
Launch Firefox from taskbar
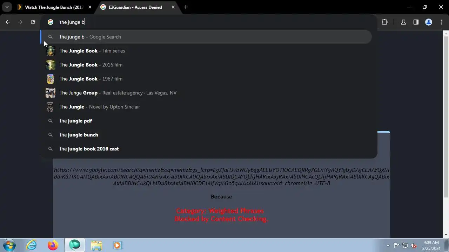pos(53,245)
